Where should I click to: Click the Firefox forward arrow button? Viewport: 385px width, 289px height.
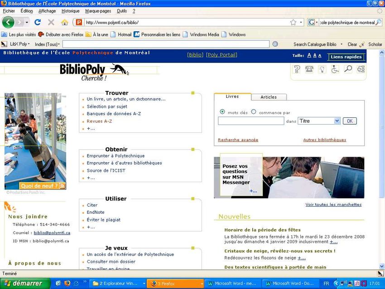[x=19, y=22]
